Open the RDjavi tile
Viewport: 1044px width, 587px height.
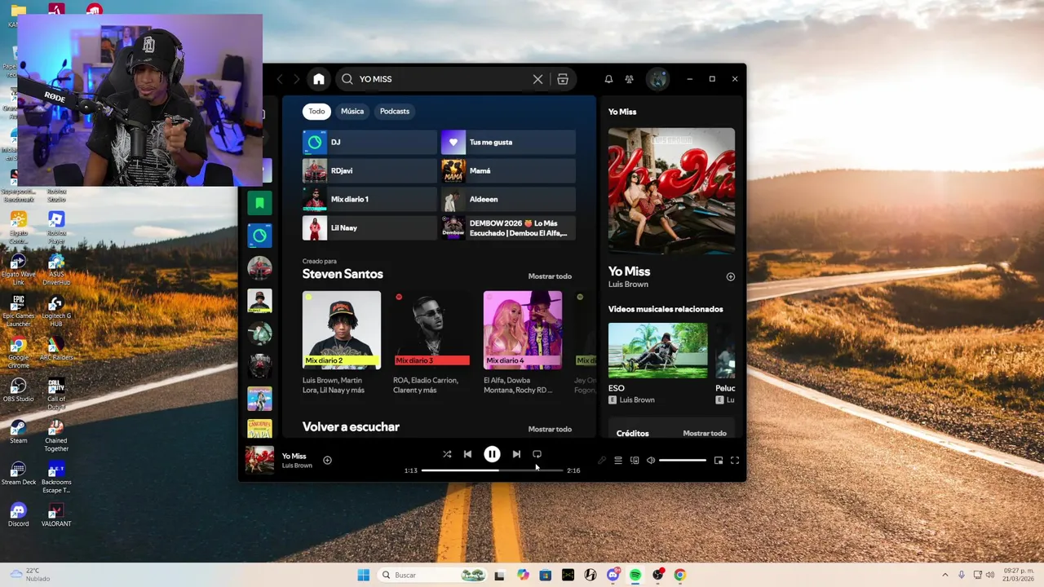[x=369, y=170]
